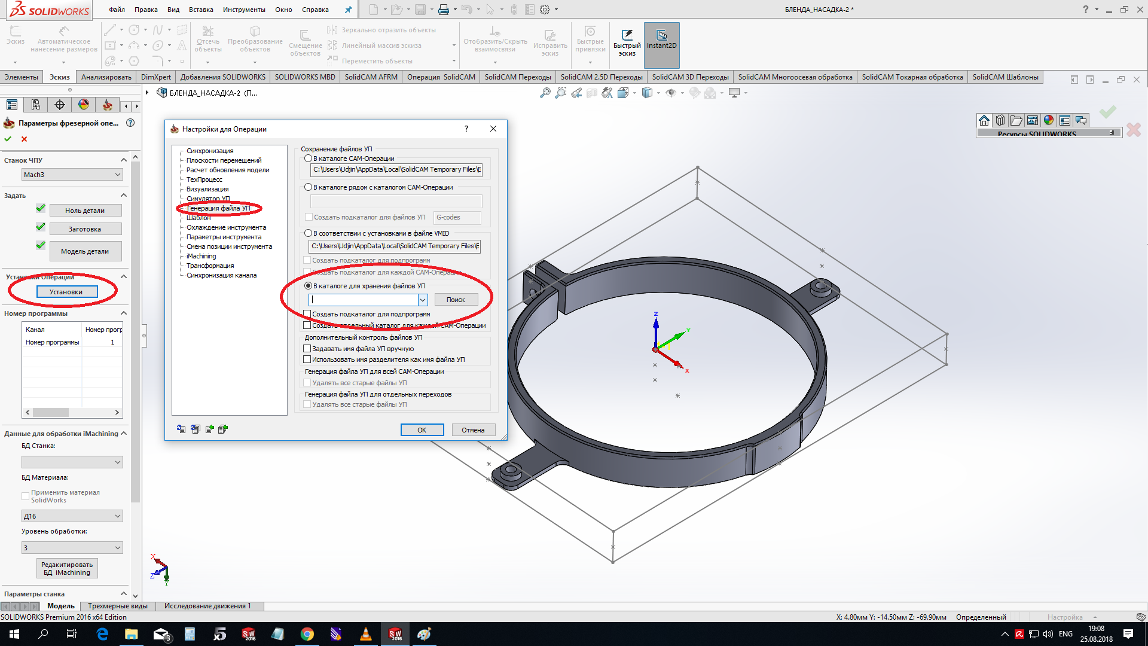The image size is (1148, 646).
Task: Open the Mach3 CNC machine dropdown
Action: 72,175
